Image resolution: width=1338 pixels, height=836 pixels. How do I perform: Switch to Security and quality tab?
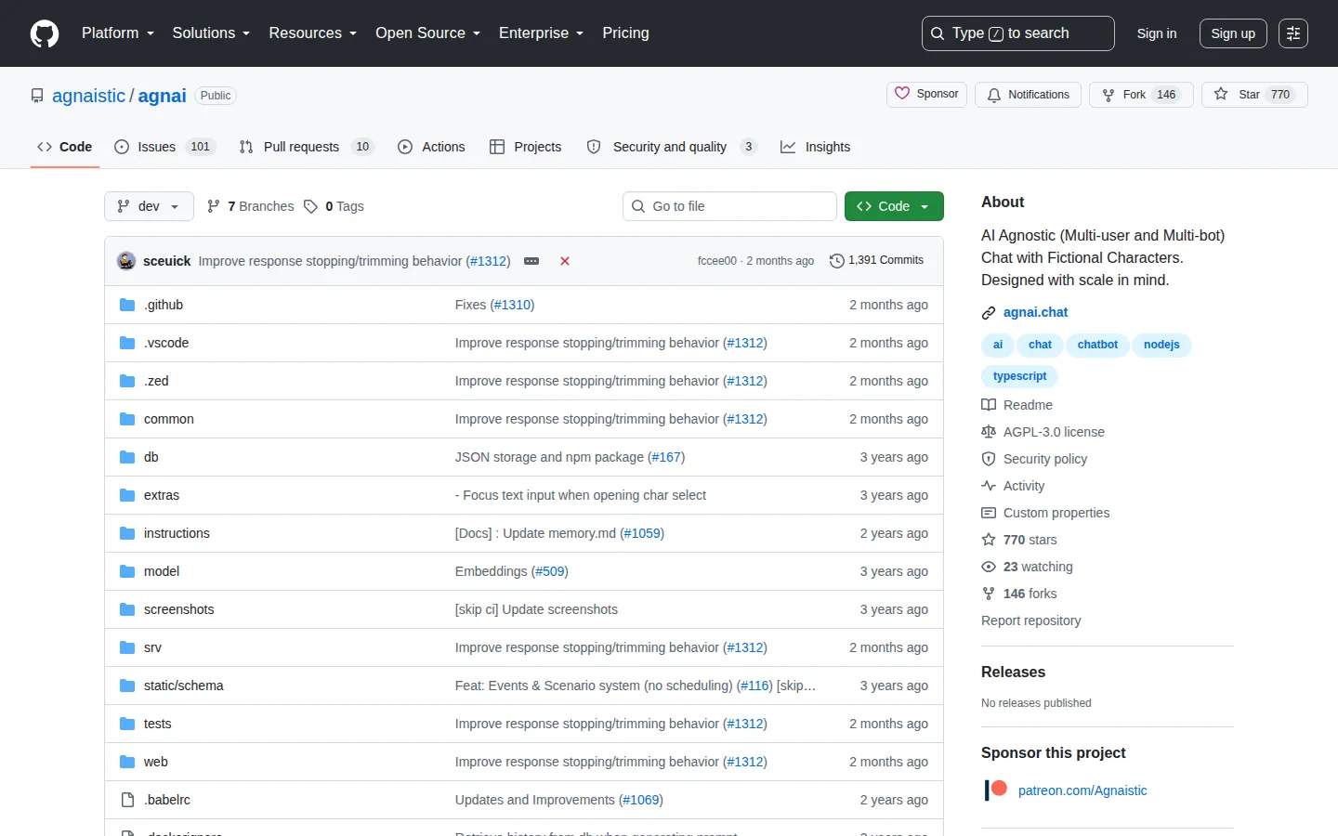tap(672, 147)
